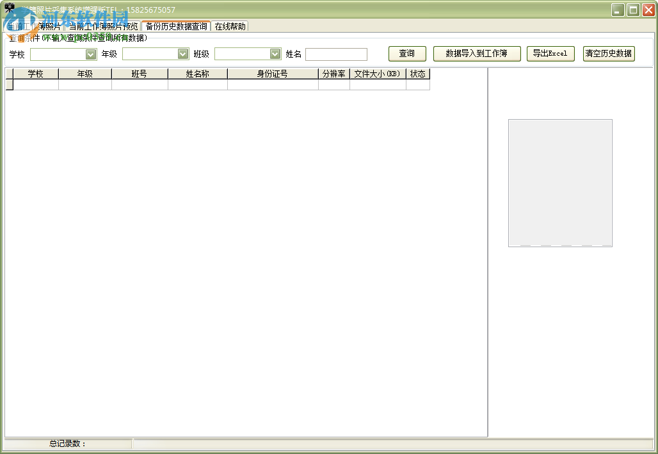Image resolution: width=658 pixels, height=454 pixels.
Task: Open the 当前工作簿照片预览 tab
Action: point(102,26)
